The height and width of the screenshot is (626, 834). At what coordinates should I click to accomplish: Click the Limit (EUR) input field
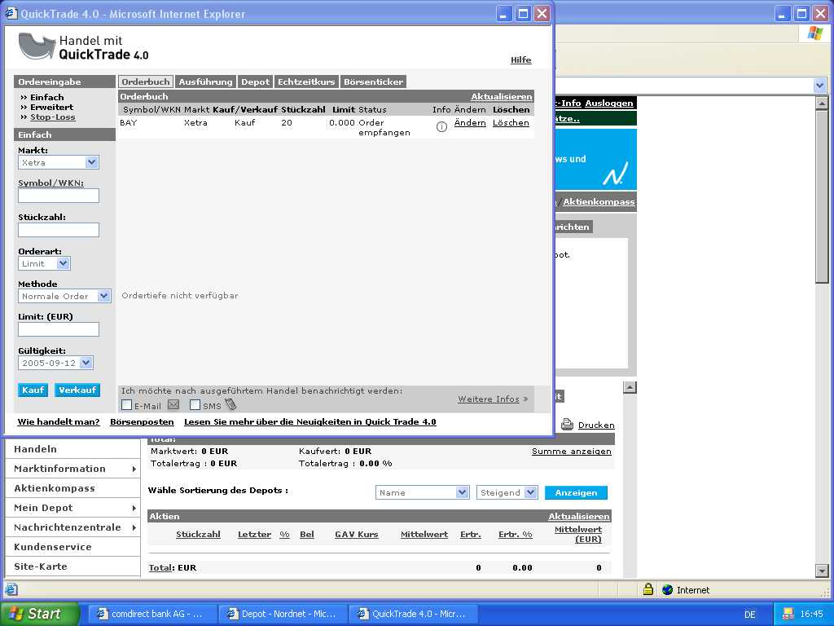point(59,329)
